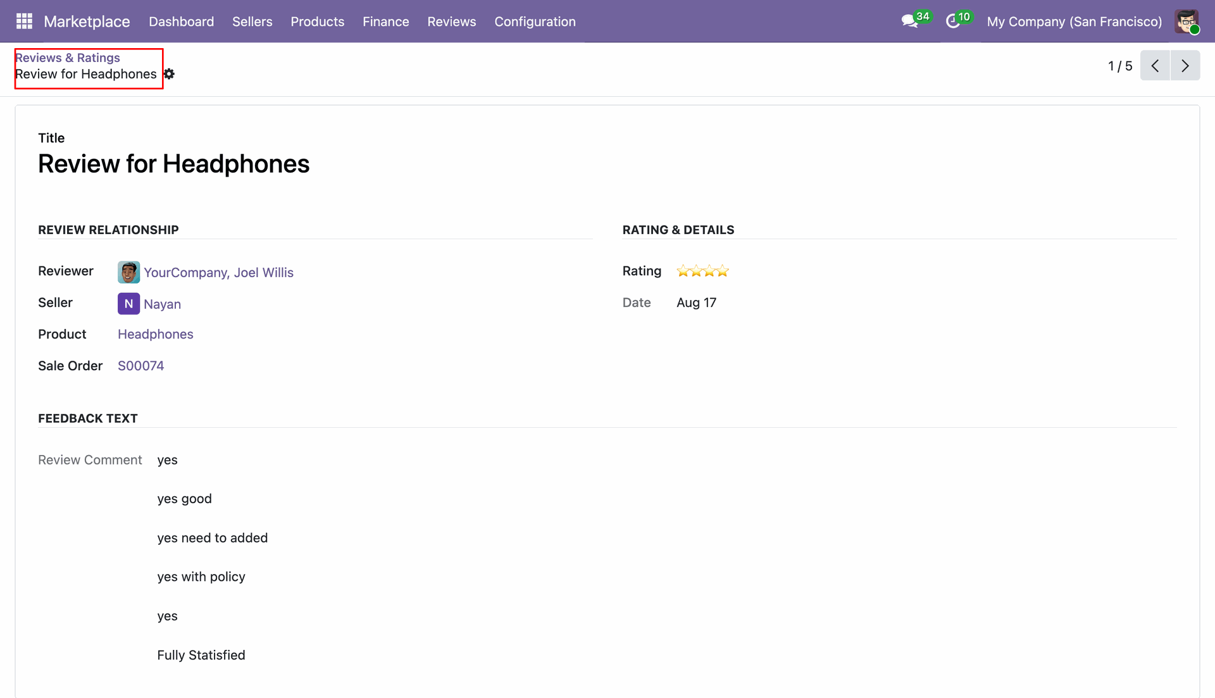Open sale order S00074 link
Image resolution: width=1215 pixels, height=698 pixels.
tap(140, 366)
